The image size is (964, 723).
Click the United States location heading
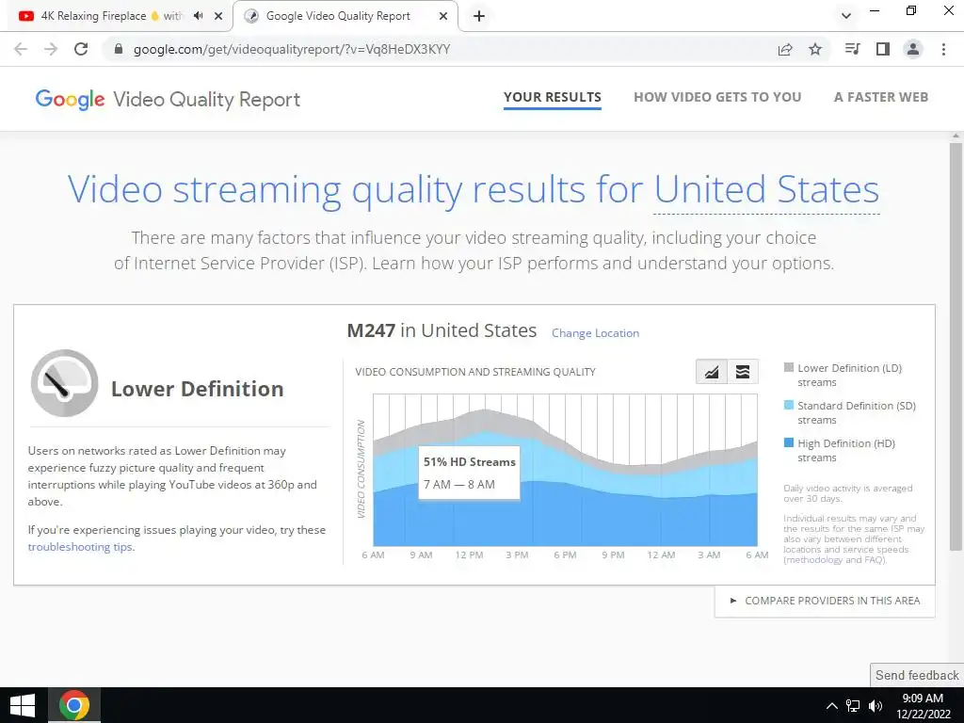tap(766, 189)
